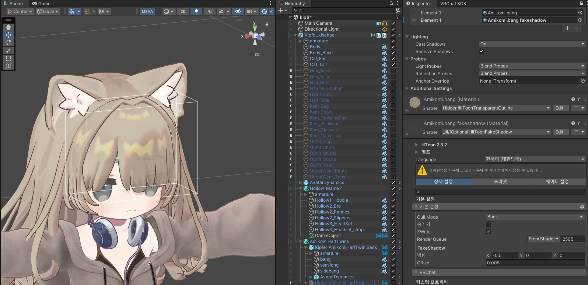Toggle Receive Shadows checkbox
Viewport: 588px width, 285px height.
(x=482, y=51)
